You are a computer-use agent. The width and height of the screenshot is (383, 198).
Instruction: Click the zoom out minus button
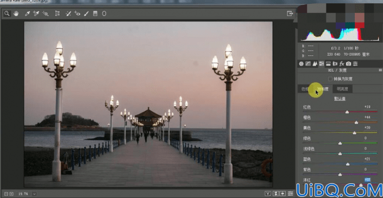tap(7, 194)
